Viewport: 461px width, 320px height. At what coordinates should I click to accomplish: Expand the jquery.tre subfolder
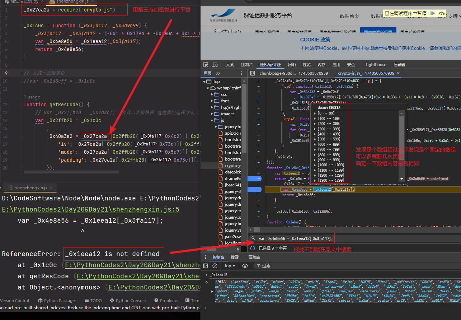tap(216, 127)
